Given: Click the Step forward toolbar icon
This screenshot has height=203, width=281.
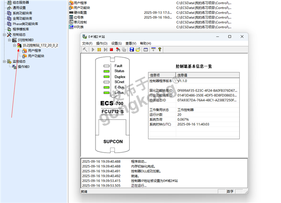Looking at the screenshot, I should [105, 49].
